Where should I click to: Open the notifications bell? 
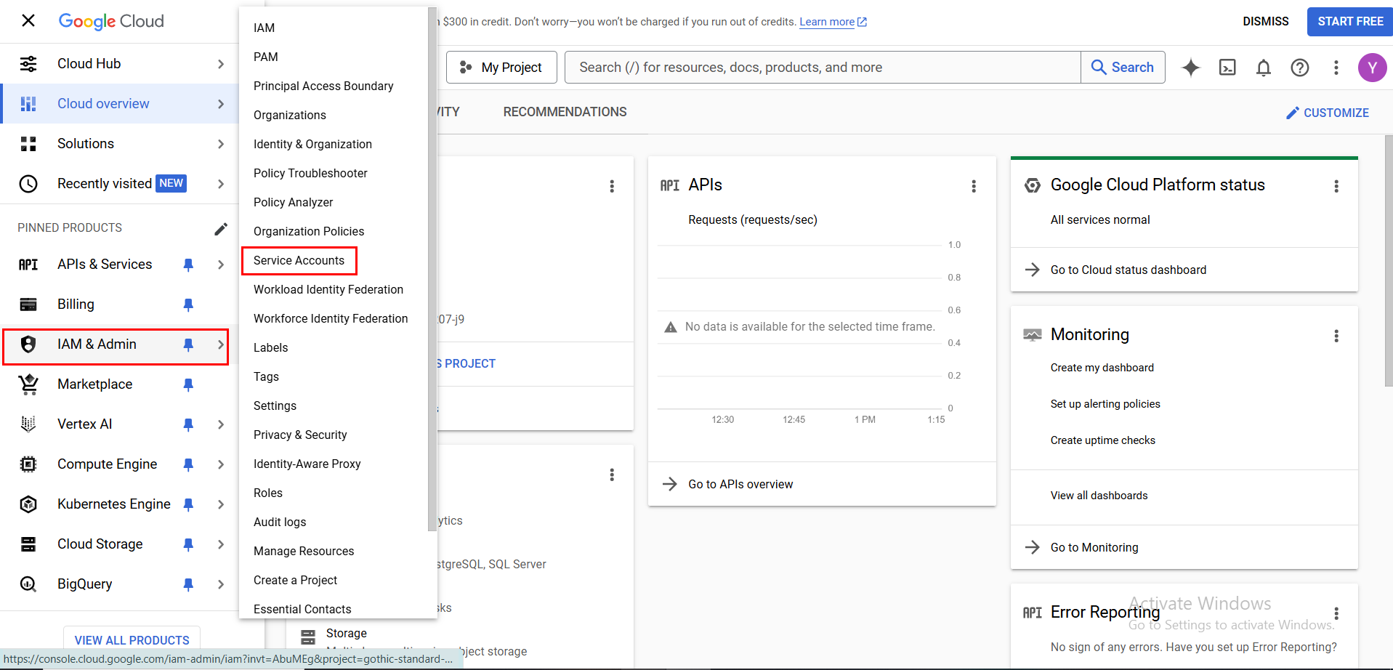point(1264,68)
